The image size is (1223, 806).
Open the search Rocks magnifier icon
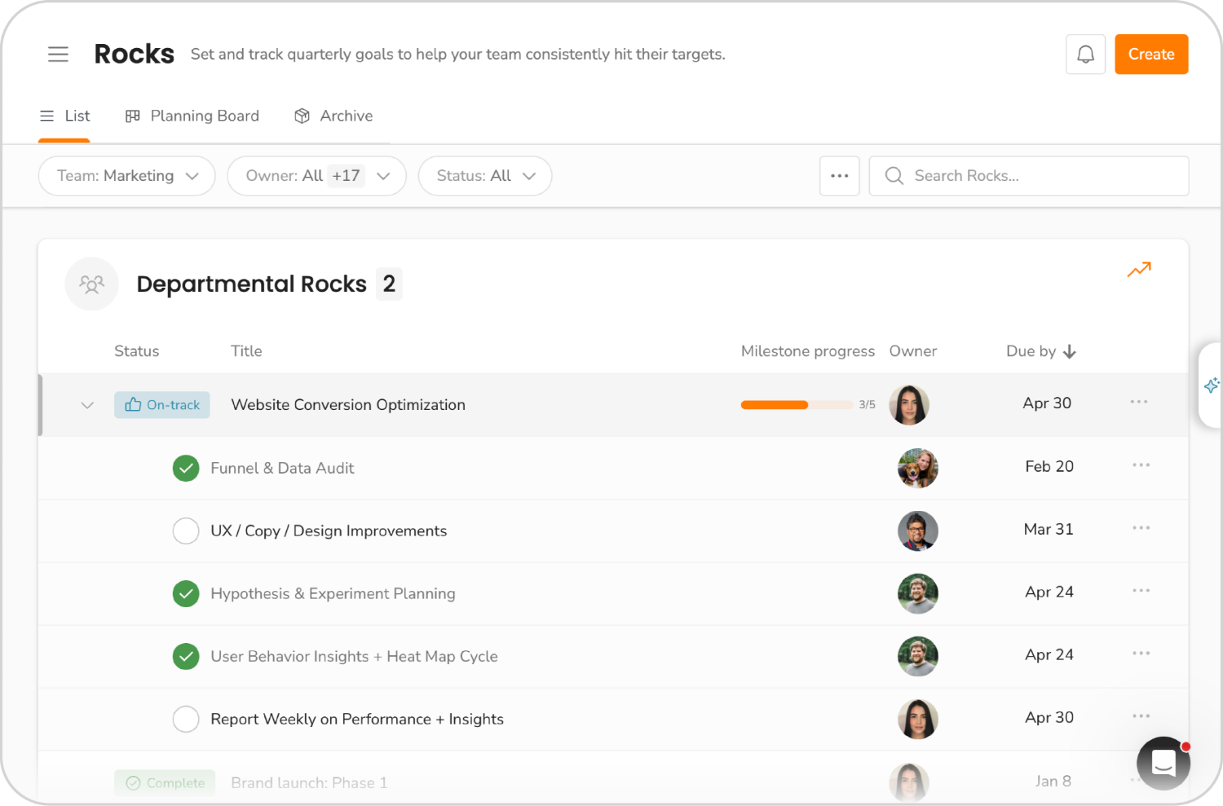(x=894, y=175)
